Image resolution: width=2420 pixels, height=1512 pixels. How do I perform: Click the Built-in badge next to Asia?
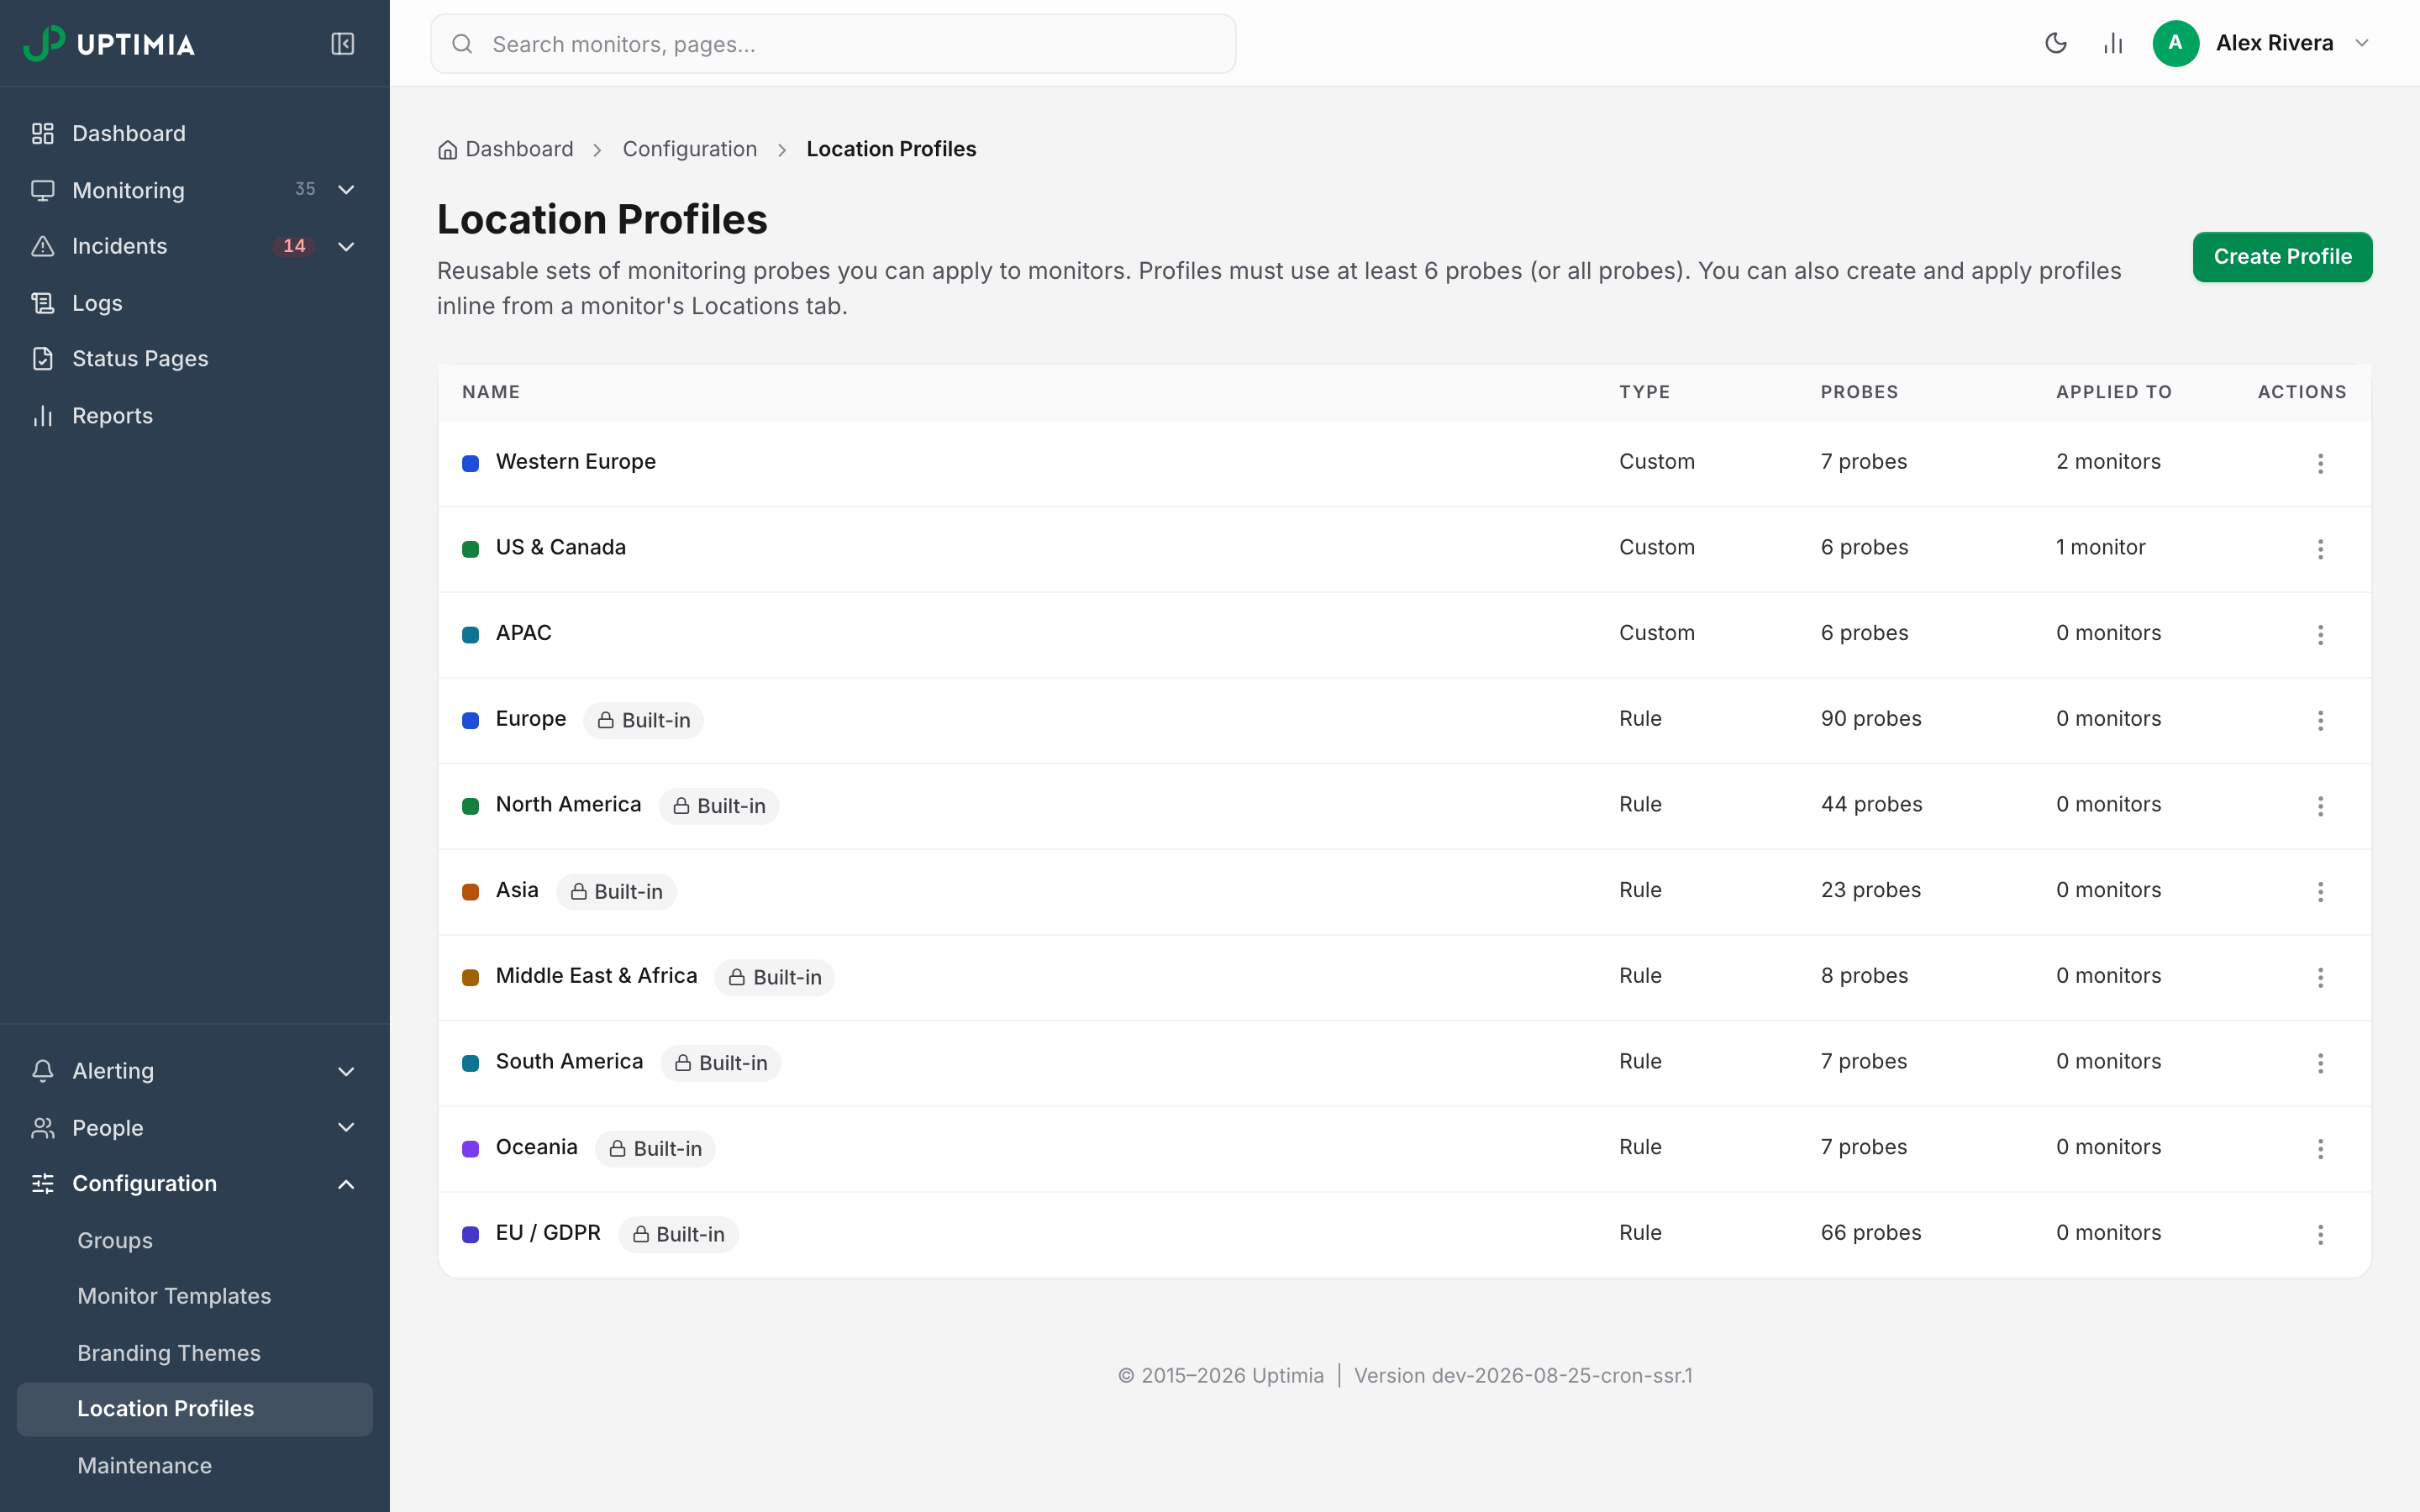point(616,892)
